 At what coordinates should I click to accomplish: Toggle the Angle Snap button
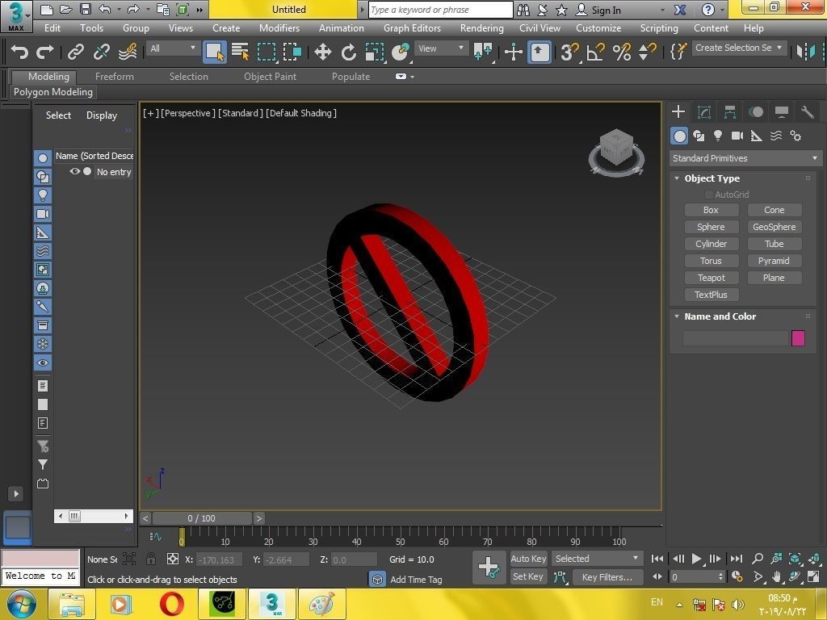(595, 52)
